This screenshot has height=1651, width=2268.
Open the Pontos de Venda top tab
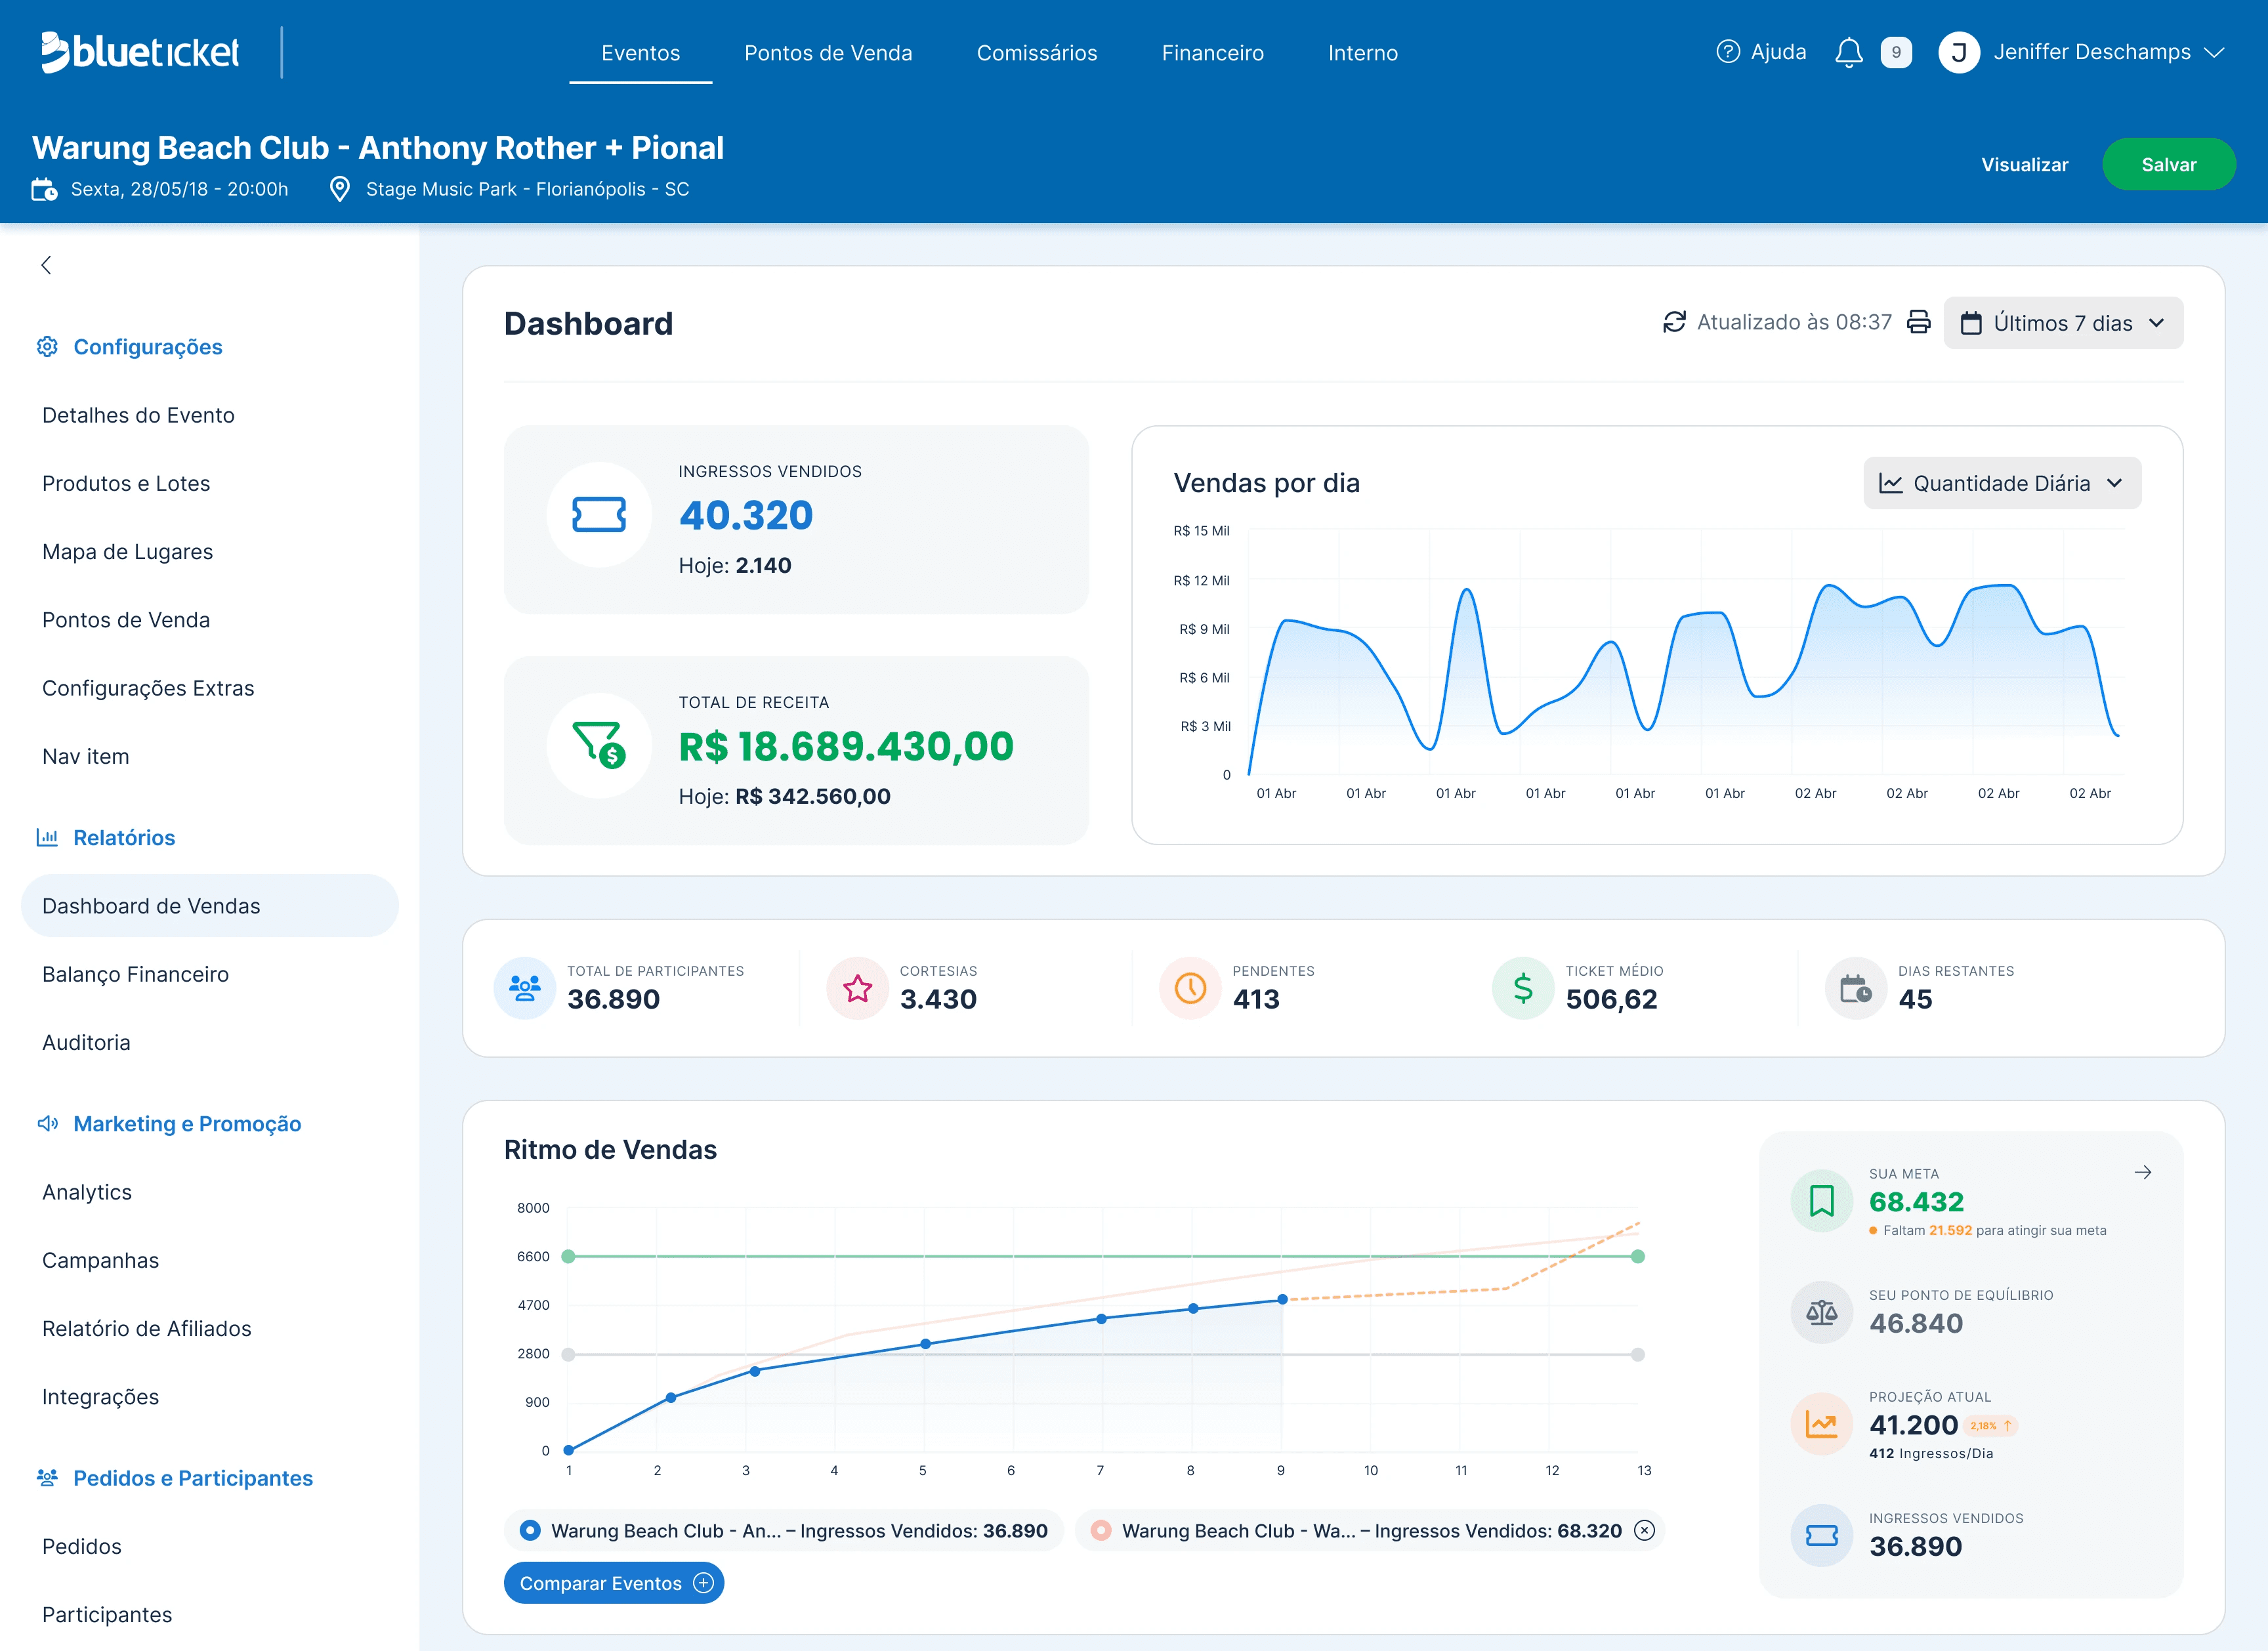[828, 53]
